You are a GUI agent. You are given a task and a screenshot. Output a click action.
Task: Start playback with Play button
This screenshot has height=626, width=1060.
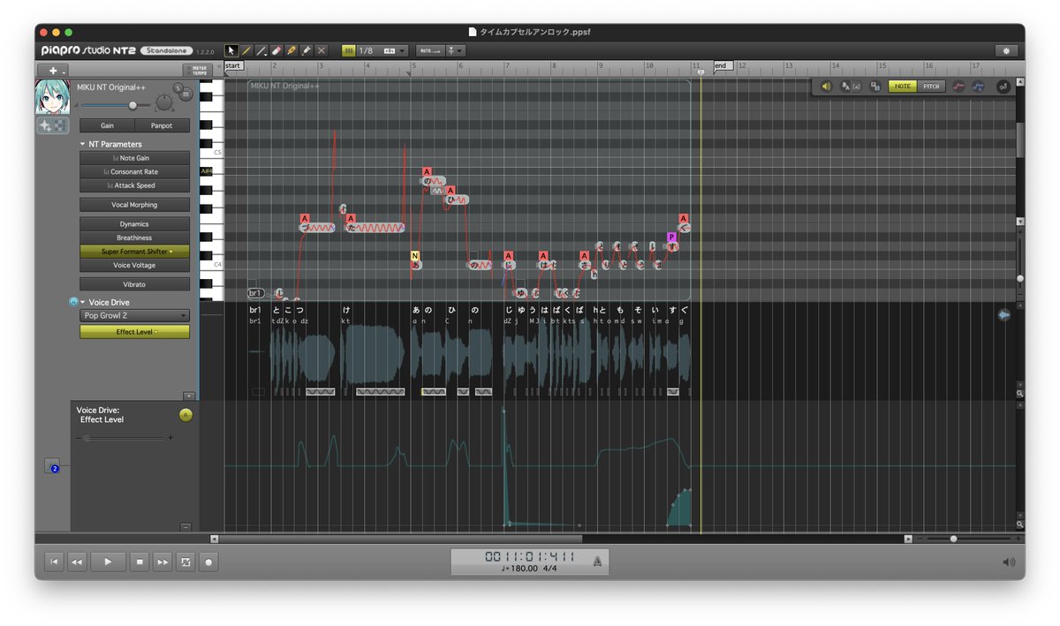[x=108, y=562]
